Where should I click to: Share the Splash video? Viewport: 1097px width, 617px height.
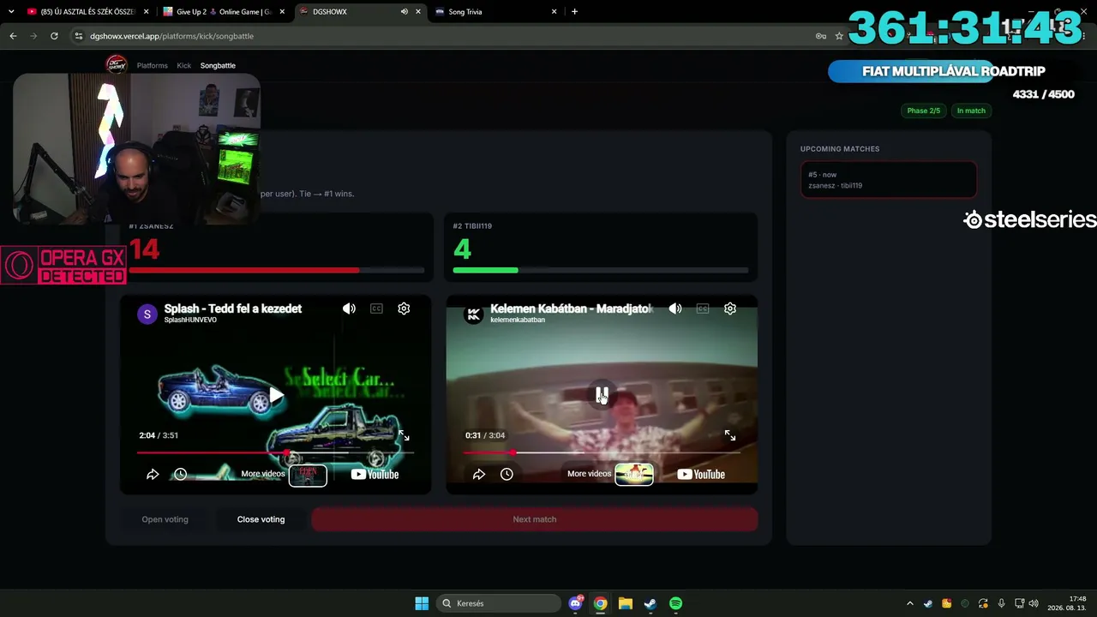(153, 474)
